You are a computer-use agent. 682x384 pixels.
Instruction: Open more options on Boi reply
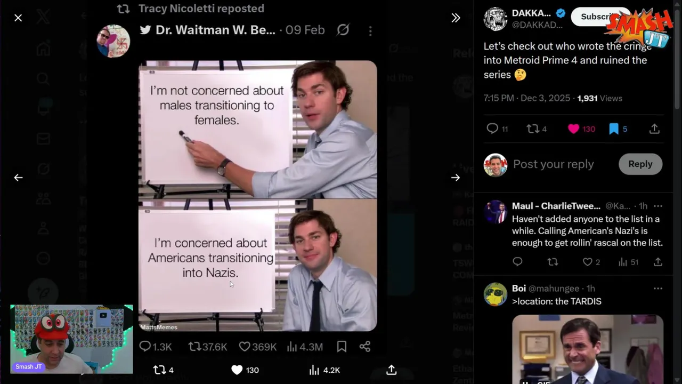[x=658, y=289]
